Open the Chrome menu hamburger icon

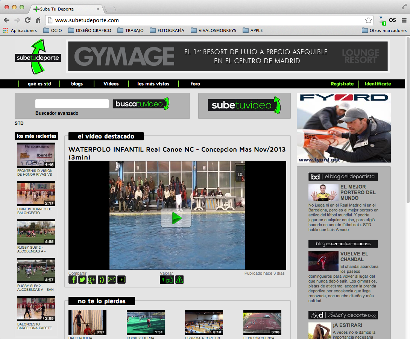[x=404, y=20]
